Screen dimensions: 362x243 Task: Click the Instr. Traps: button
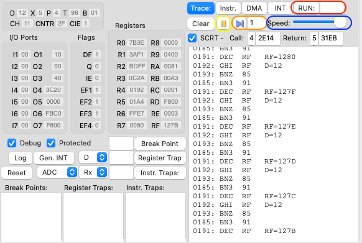(160, 173)
